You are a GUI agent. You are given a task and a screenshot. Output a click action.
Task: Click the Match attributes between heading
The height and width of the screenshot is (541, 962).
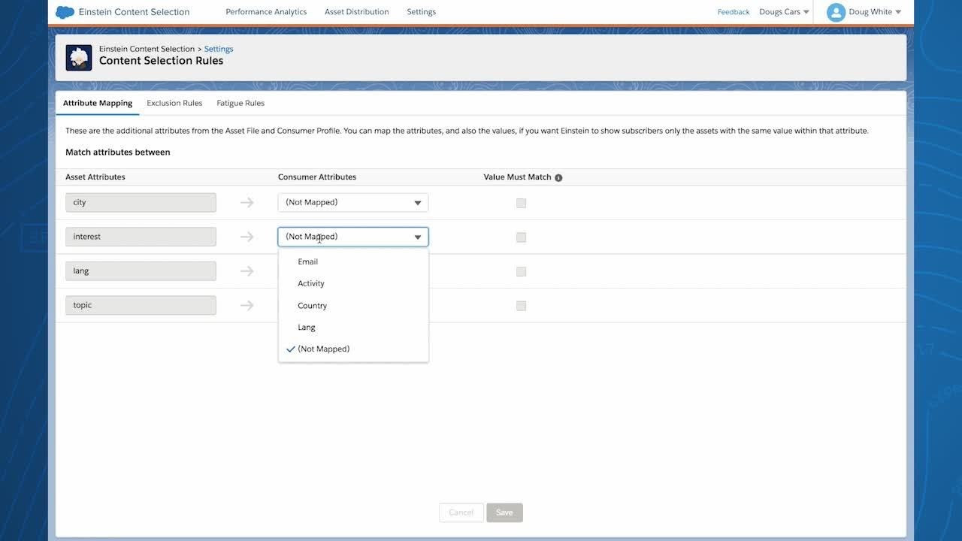[x=118, y=153]
